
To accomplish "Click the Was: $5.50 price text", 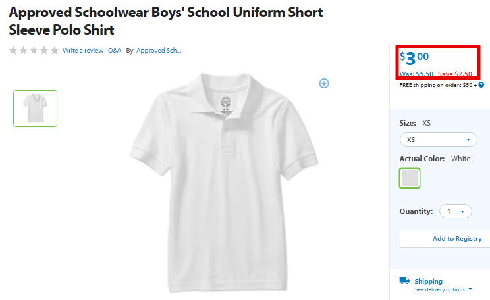I will coord(416,74).
